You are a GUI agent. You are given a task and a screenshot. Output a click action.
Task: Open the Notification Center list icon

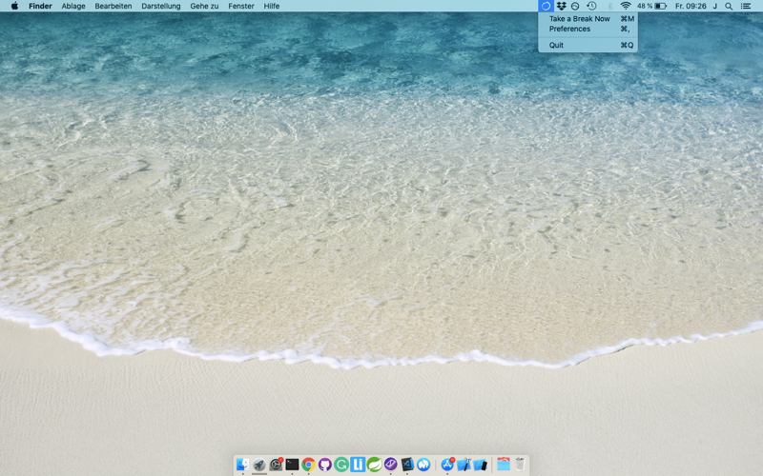tap(746, 6)
